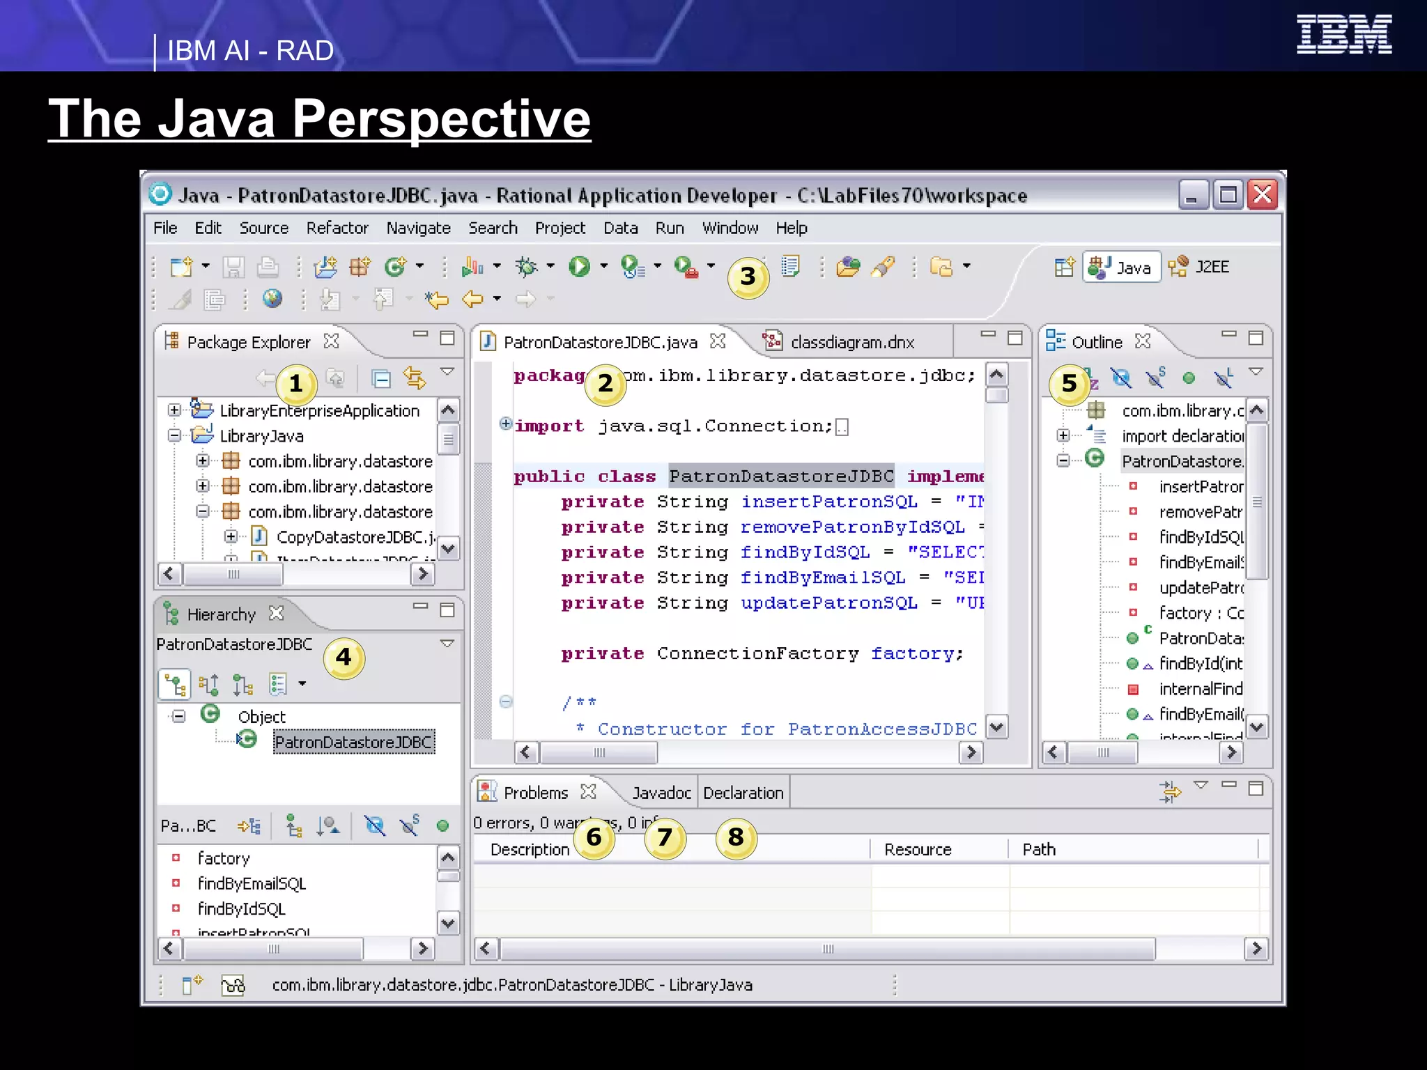This screenshot has width=1427, height=1070.
Task: Collapse PatronDatastoreJDBC class in Outline
Action: click(x=1063, y=460)
